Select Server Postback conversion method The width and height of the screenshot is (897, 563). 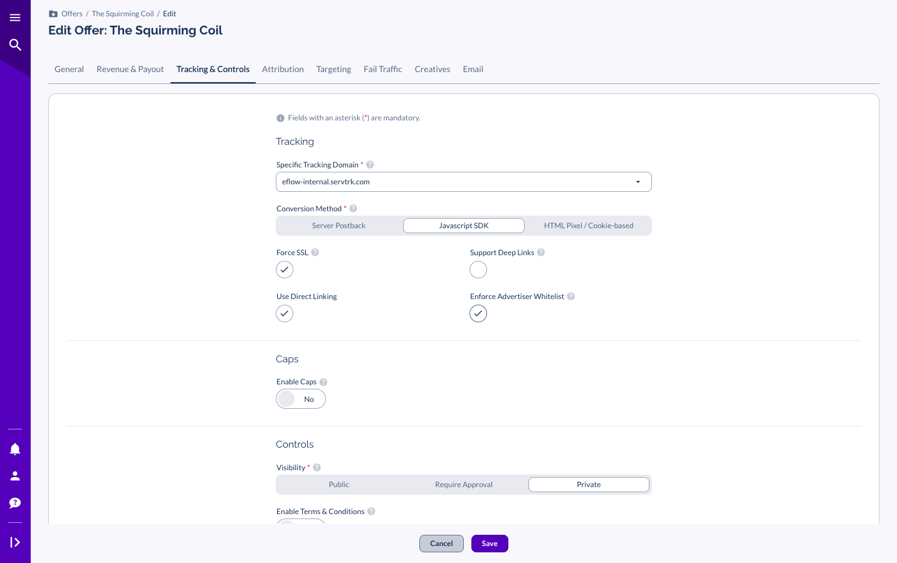338,226
